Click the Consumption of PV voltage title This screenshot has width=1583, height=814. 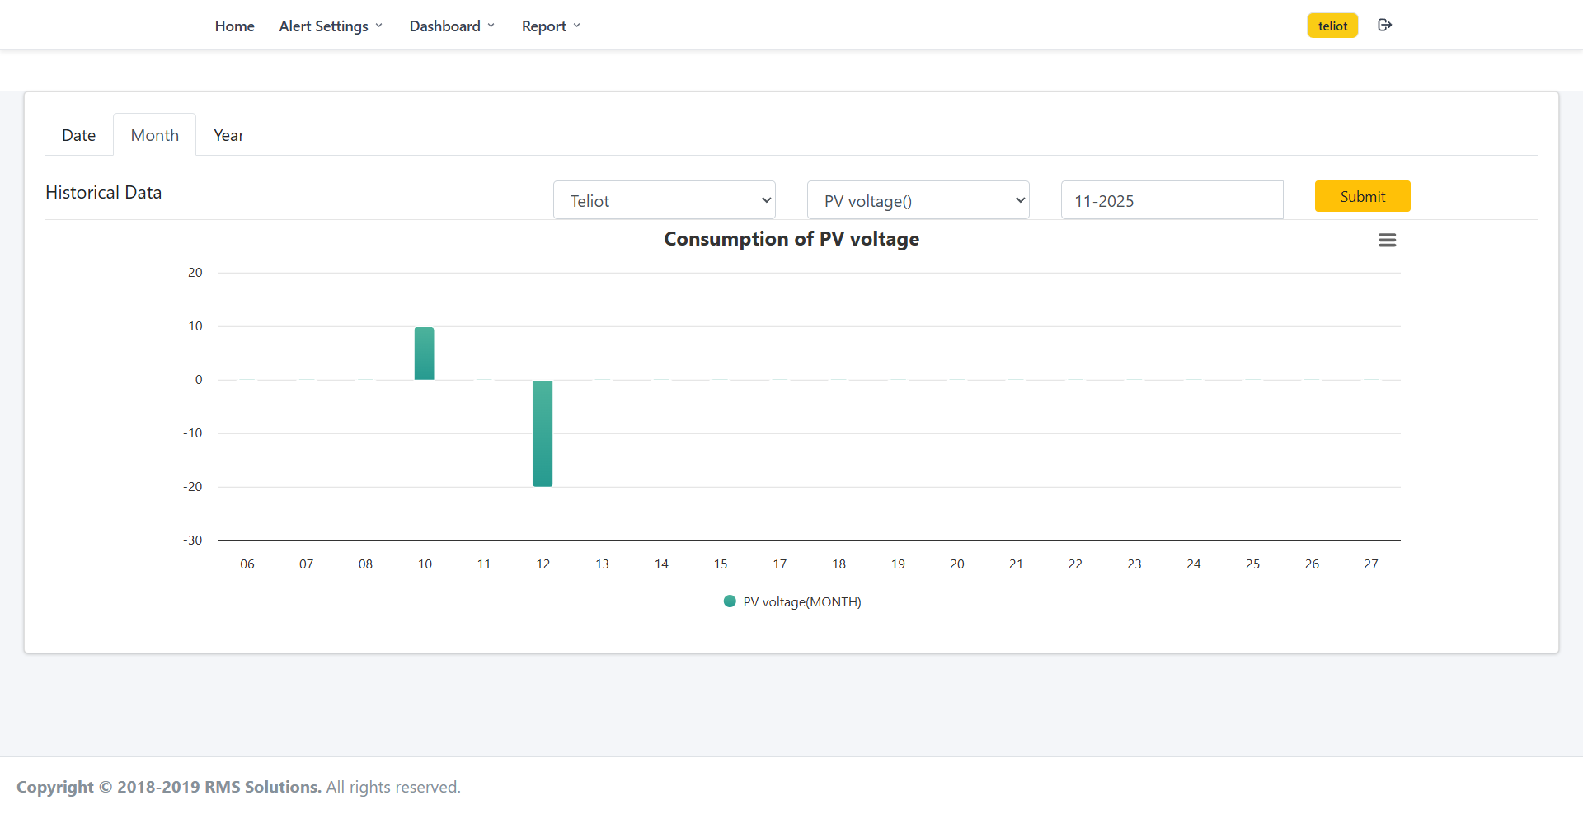(791, 239)
